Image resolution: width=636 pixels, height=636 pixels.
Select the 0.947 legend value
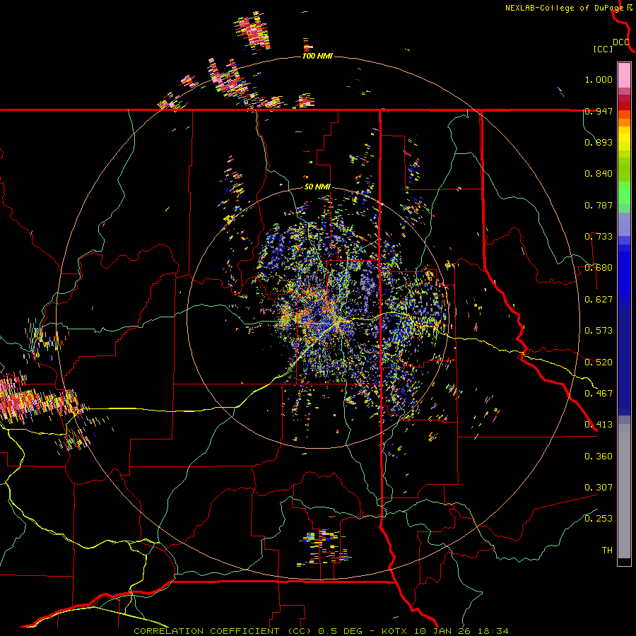click(599, 111)
